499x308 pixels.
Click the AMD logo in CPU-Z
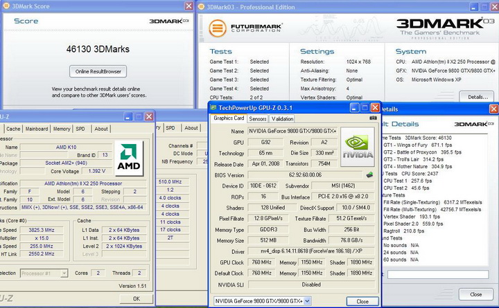coord(129,158)
